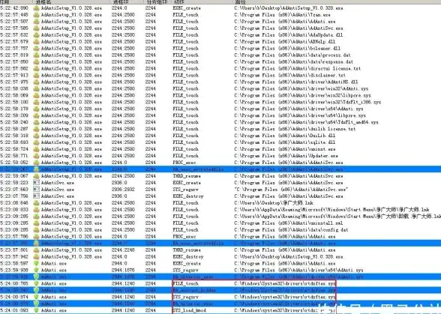Select the row touching data\config.dat

click(220, 229)
